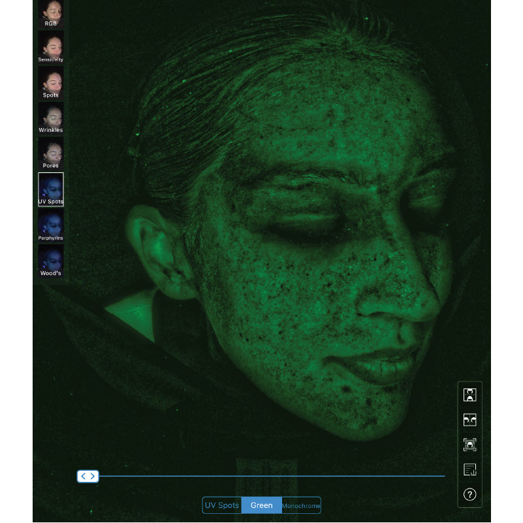This screenshot has width=523, height=523.
Task: Click the slider handle with arrows
Action: click(87, 476)
